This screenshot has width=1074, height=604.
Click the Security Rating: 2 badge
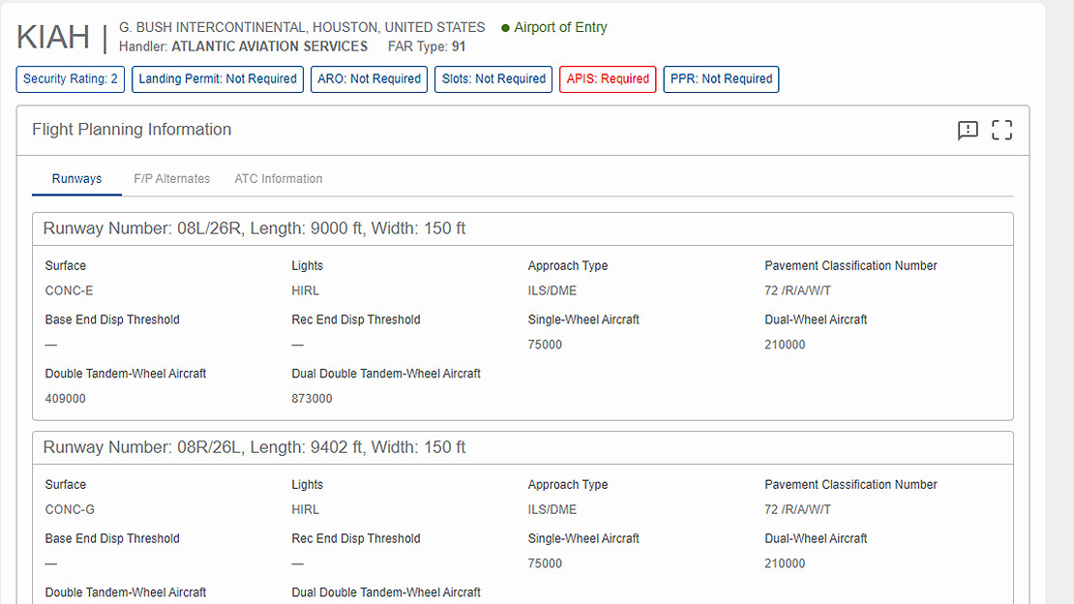click(71, 79)
